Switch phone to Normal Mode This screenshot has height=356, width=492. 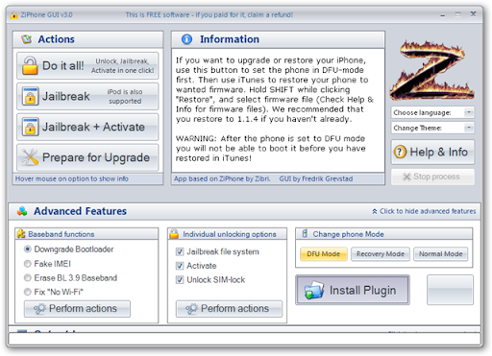click(x=440, y=254)
